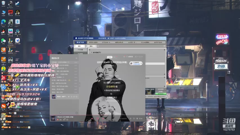Click the green button in the sound card panel

pyautogui.click(x=160, y=94)
